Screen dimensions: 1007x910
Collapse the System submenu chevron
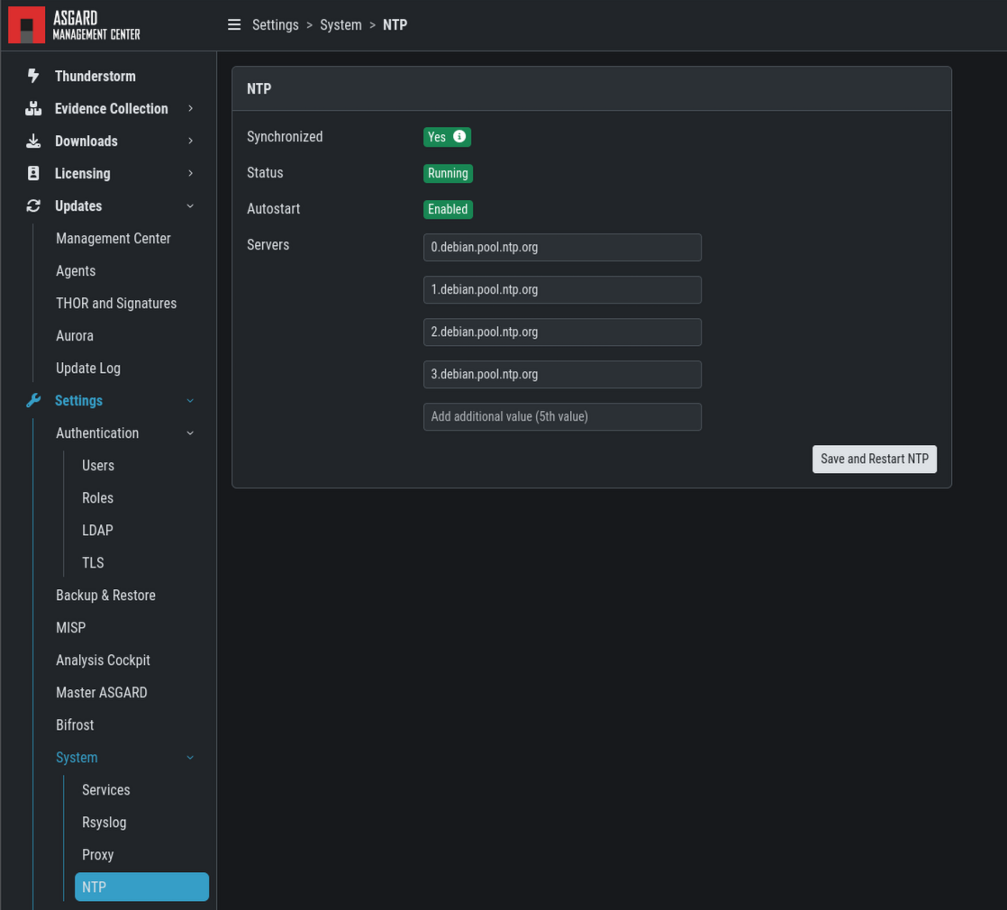click(190, 758)
